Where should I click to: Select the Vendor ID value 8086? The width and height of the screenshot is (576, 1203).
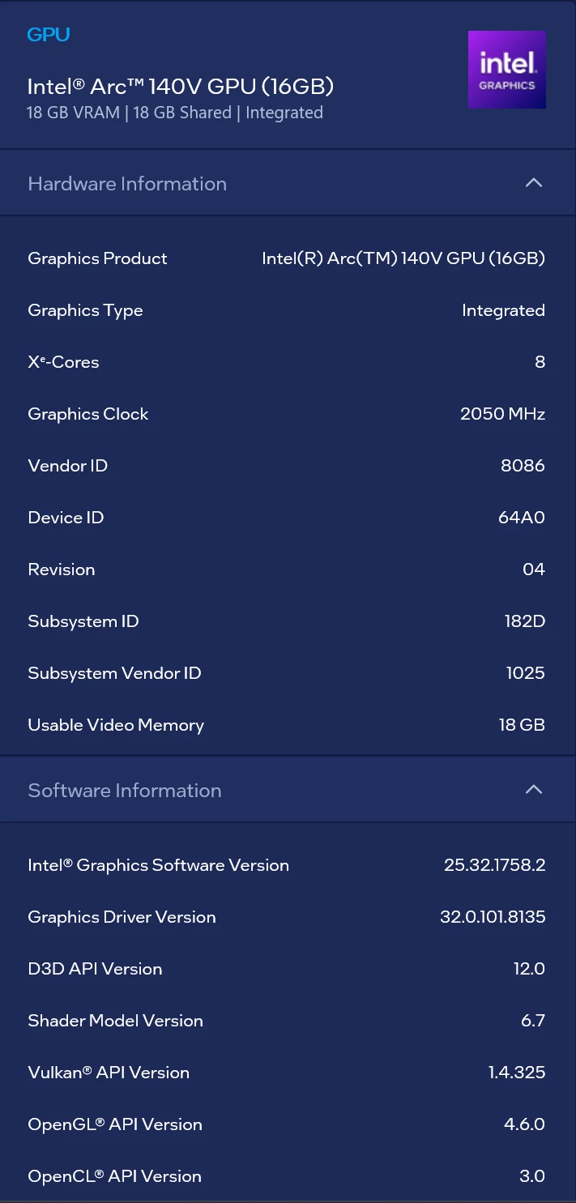click(523, 466)
